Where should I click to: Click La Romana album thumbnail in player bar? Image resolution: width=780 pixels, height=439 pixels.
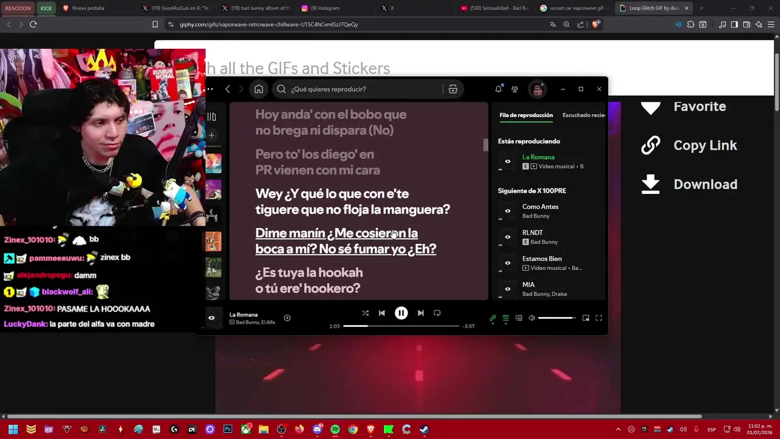[x=212, y=318]
